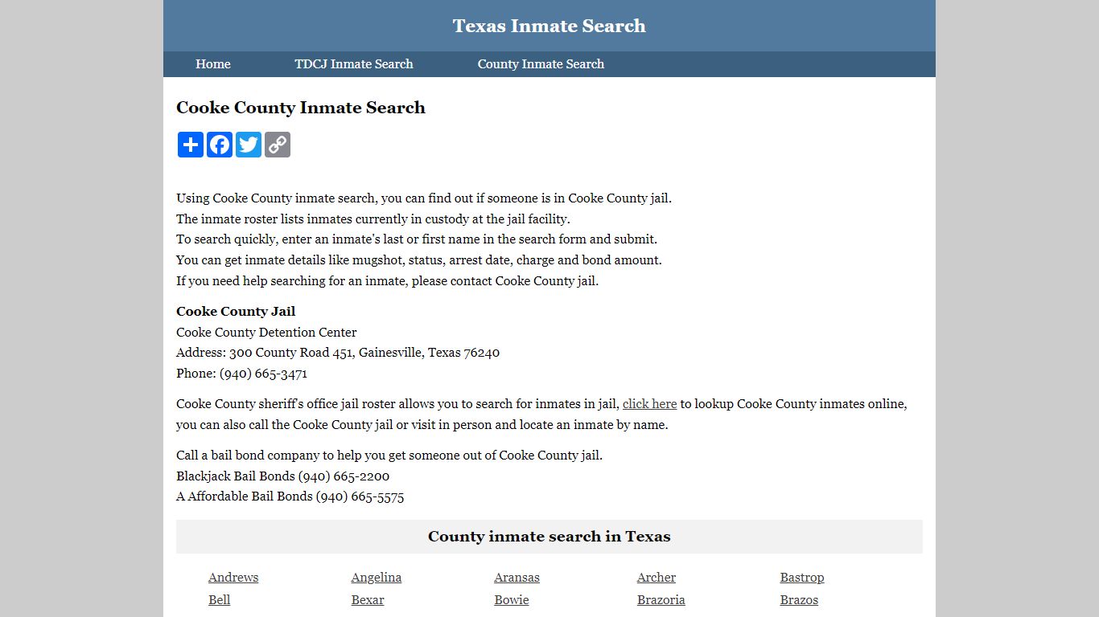The height and width of the screenshot is (617, 1099).
Task: Open the Brazoria county link
Action: coord(661,600)
